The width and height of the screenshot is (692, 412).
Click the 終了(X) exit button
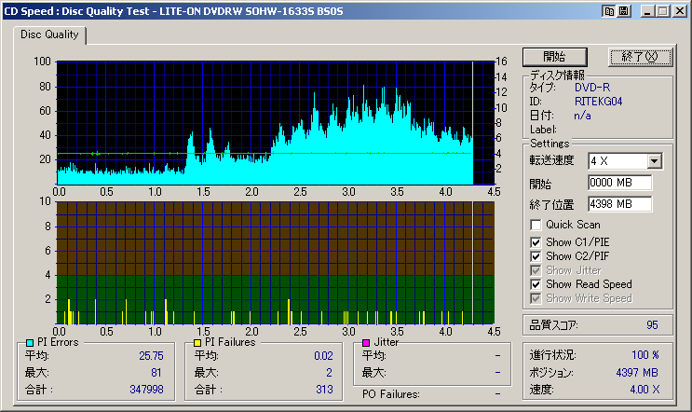(x=640, y=57)
